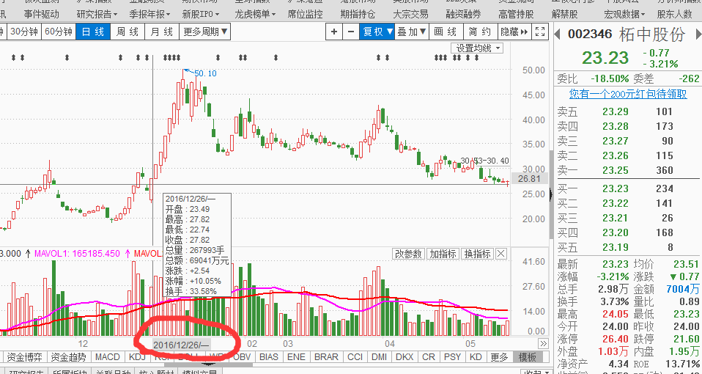Image resolution: width=702 pixels, height=374 pixels.
Task: Expand the 龙虎榜单 menu
Action: [255, 14]
